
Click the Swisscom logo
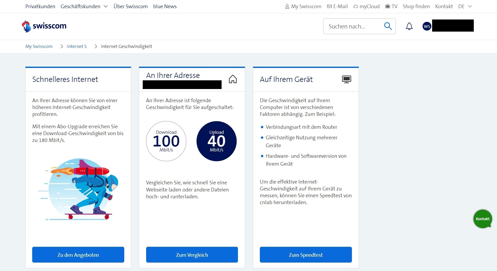pos(44,26)
